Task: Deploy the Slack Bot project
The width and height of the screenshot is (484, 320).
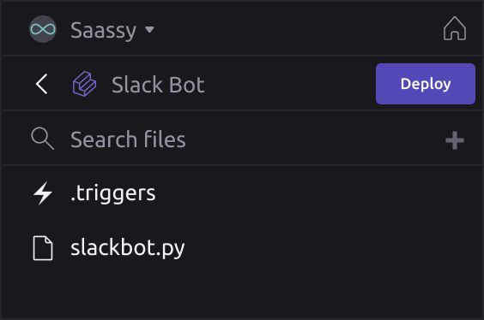Action: 426,84
